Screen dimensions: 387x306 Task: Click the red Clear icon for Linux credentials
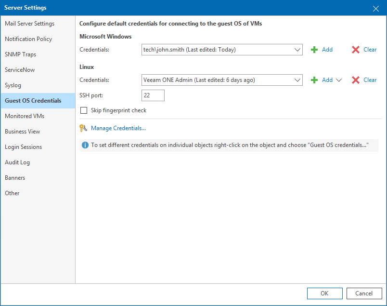355,80
